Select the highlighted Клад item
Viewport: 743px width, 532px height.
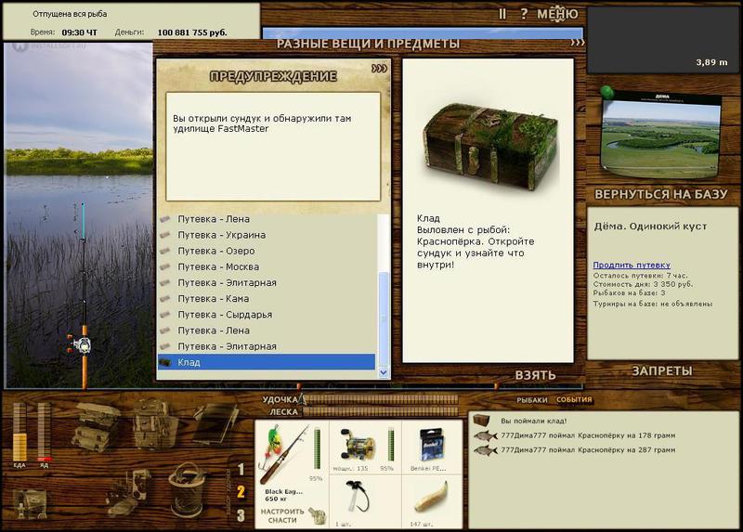click(x=267, y=362)
